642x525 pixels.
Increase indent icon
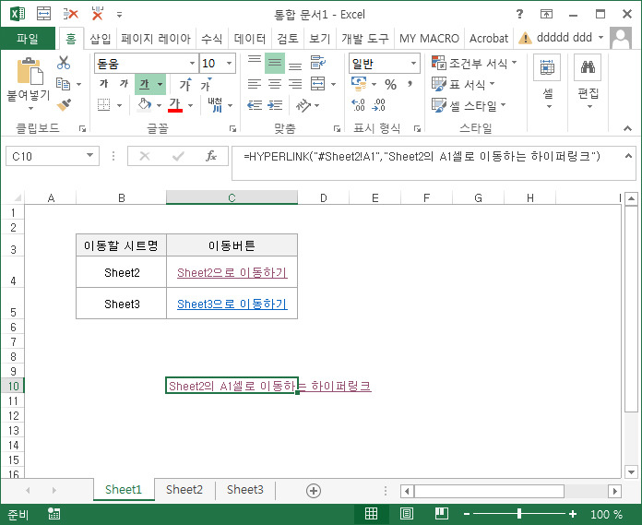coord(275,105)
